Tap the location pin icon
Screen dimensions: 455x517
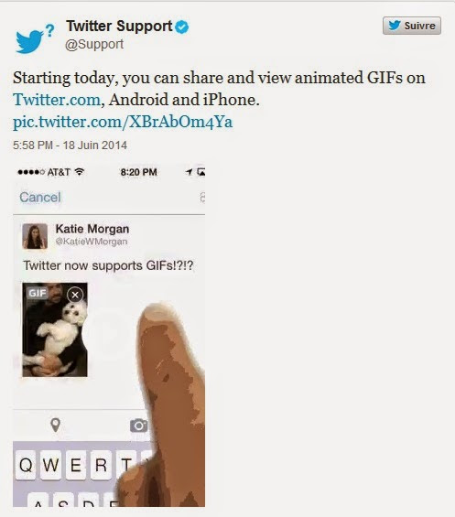56,425
